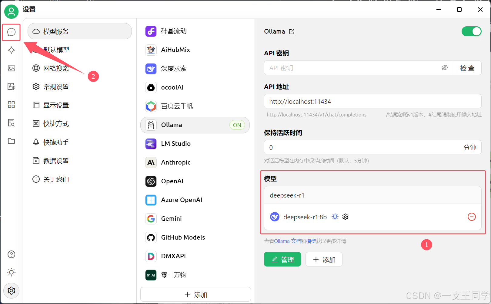
Task: Open the 模型 link in help text
Action: coord(311,241)
